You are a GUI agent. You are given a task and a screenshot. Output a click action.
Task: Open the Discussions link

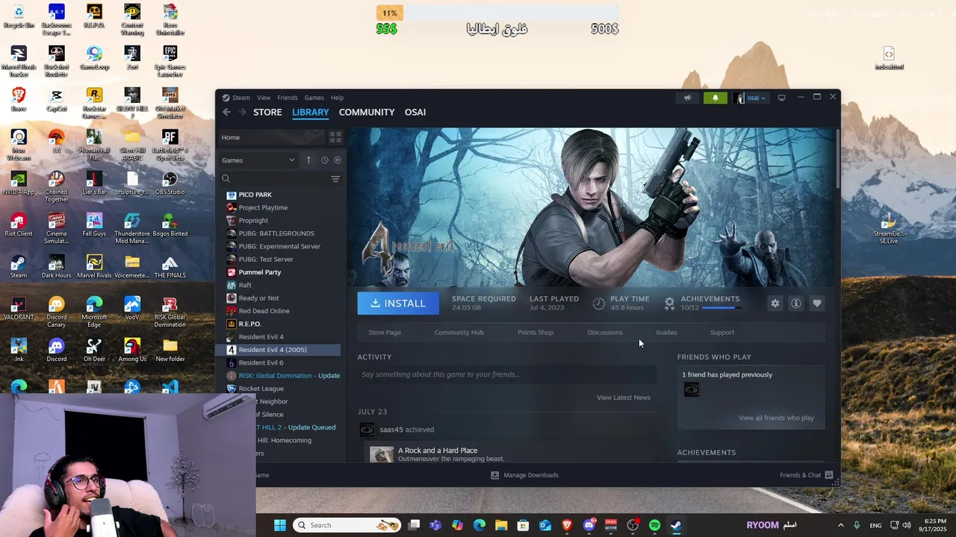point(605,333)
